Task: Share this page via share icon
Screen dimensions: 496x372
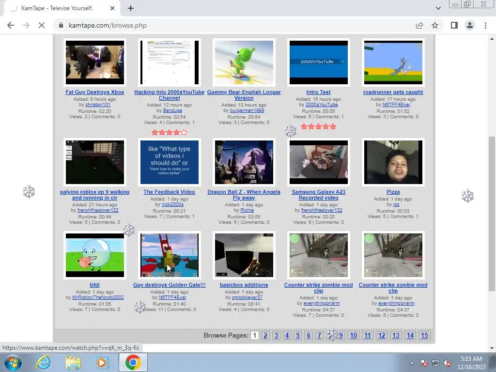Action: tap(419, 25)
